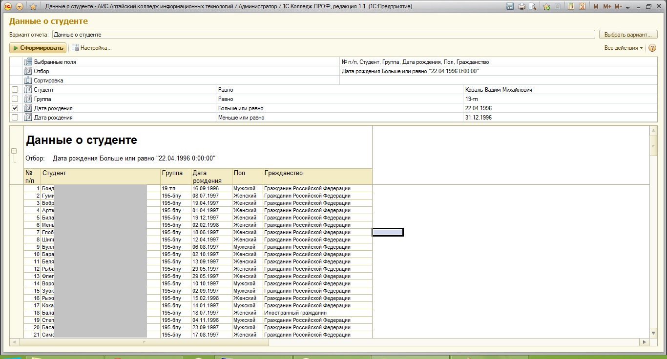Select the Сортировка row label
The image size is (667, 359).
(x=49, y=80)
